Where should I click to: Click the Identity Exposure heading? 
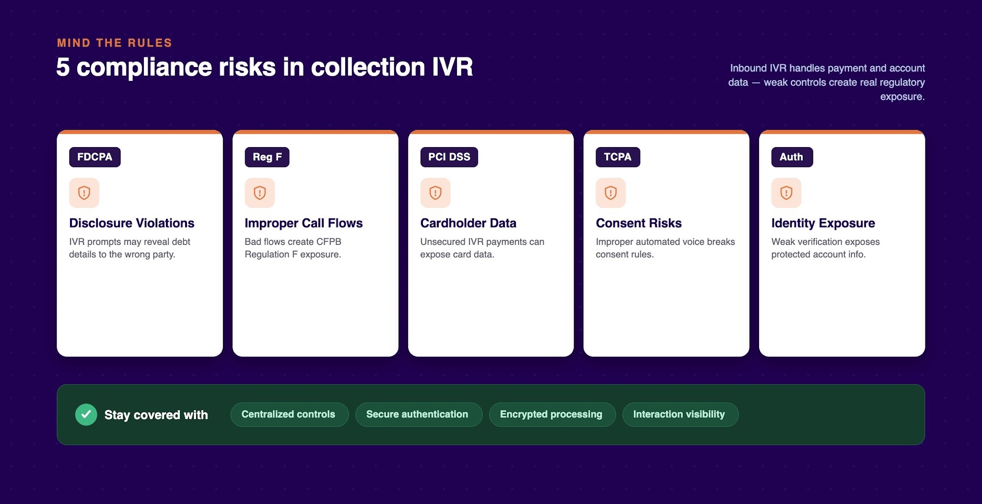click(823, 223)
